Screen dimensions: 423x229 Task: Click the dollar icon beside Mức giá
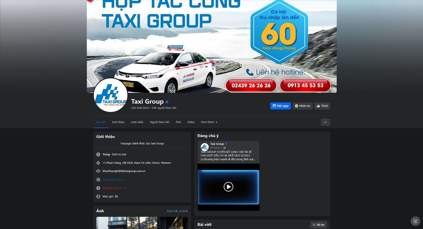point(98,196)
